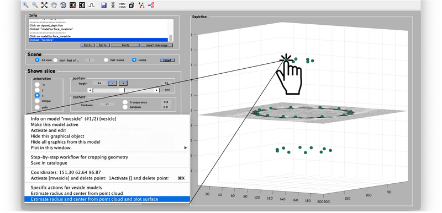
Task: Select the 3D rotate tool icon
Action: 63,5
